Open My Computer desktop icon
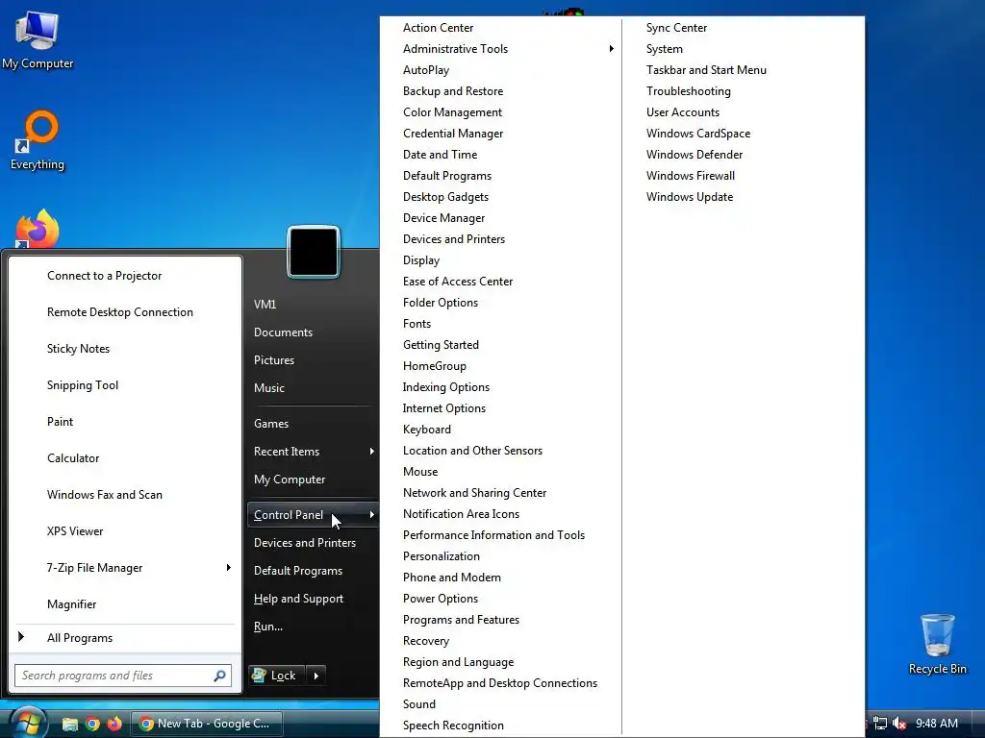Viewport: 985px width, 738px height. (x=38, y=39)
